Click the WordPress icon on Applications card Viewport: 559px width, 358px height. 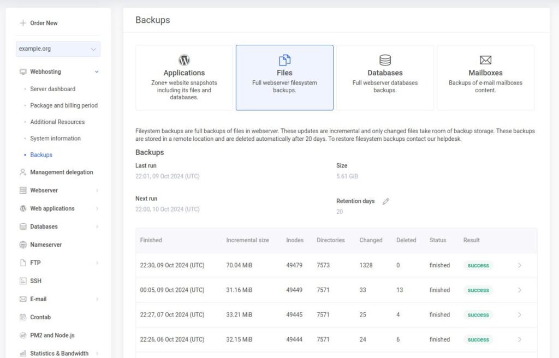(184, 60)
